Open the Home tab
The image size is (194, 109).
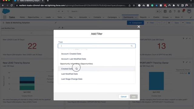point(22,17)
